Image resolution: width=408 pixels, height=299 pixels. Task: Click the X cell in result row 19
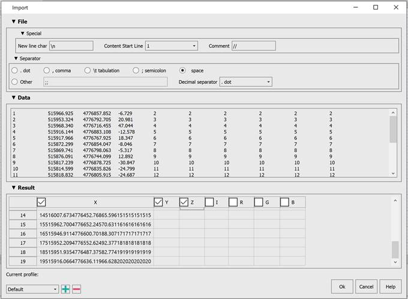pos(95,261)
